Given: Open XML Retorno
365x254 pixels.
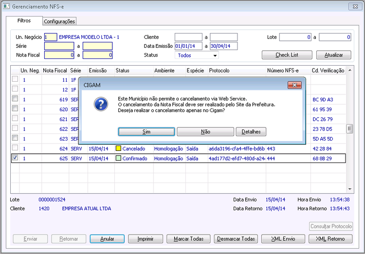Looking at the screenshot, I should 330,239.
